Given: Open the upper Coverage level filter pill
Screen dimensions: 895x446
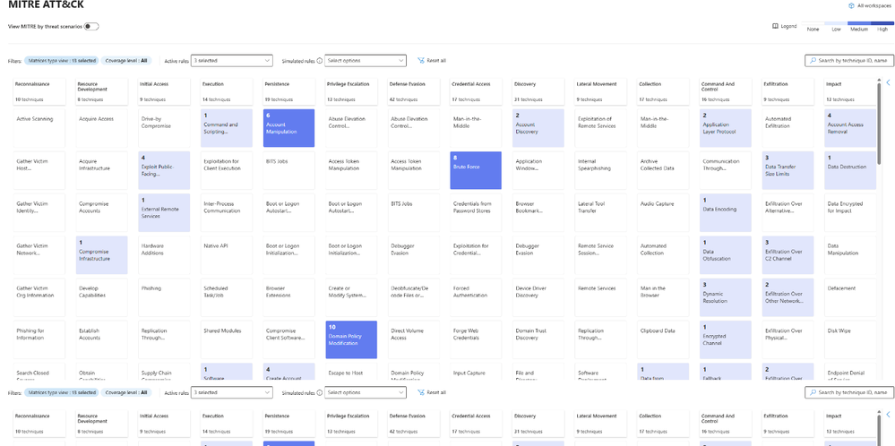Looking at the screenshot, I should point(126,60).
